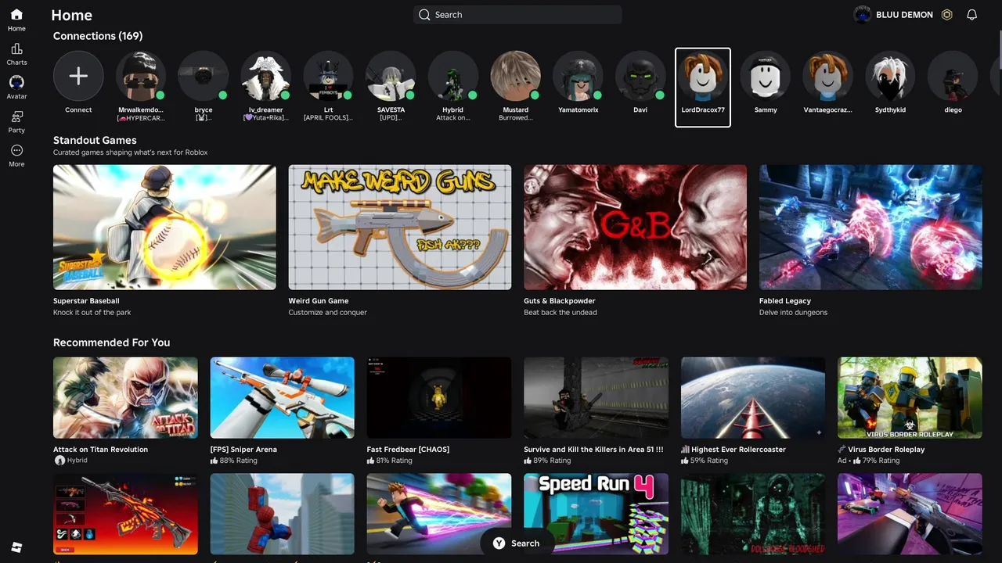
Task: Open the Connections (169) heading link
Action: tap(98, 36)
